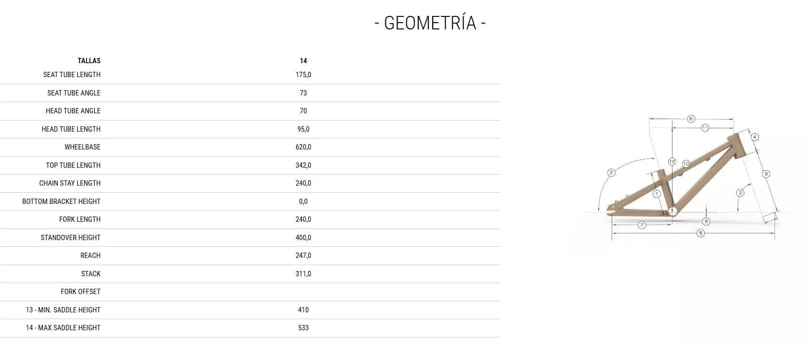Click the circled number 9 fork length marker
Screen dimensions: 809x350
click(766, 174)
